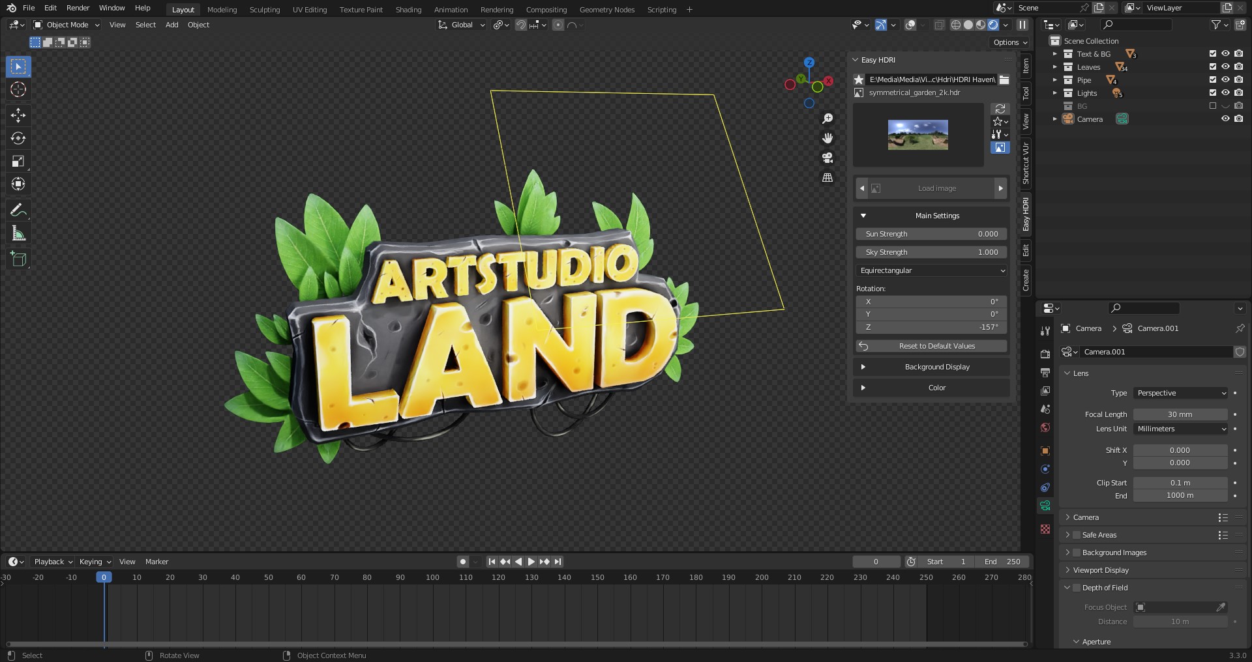The width and height of the screenshot is (1252, 662).
Task: Click the Load image button in Easy HDRI
Action: (936, 188)
